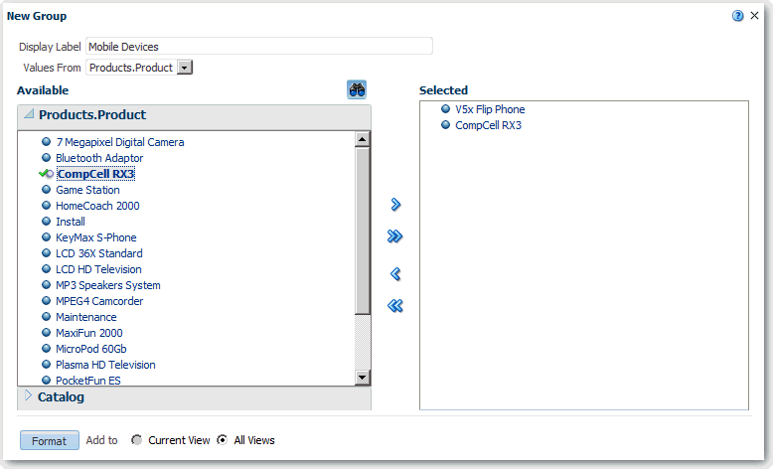Click the bullet icon beside Plasma HD Television
The height and width of the screenshot is (469, 773).
point(47,364)
